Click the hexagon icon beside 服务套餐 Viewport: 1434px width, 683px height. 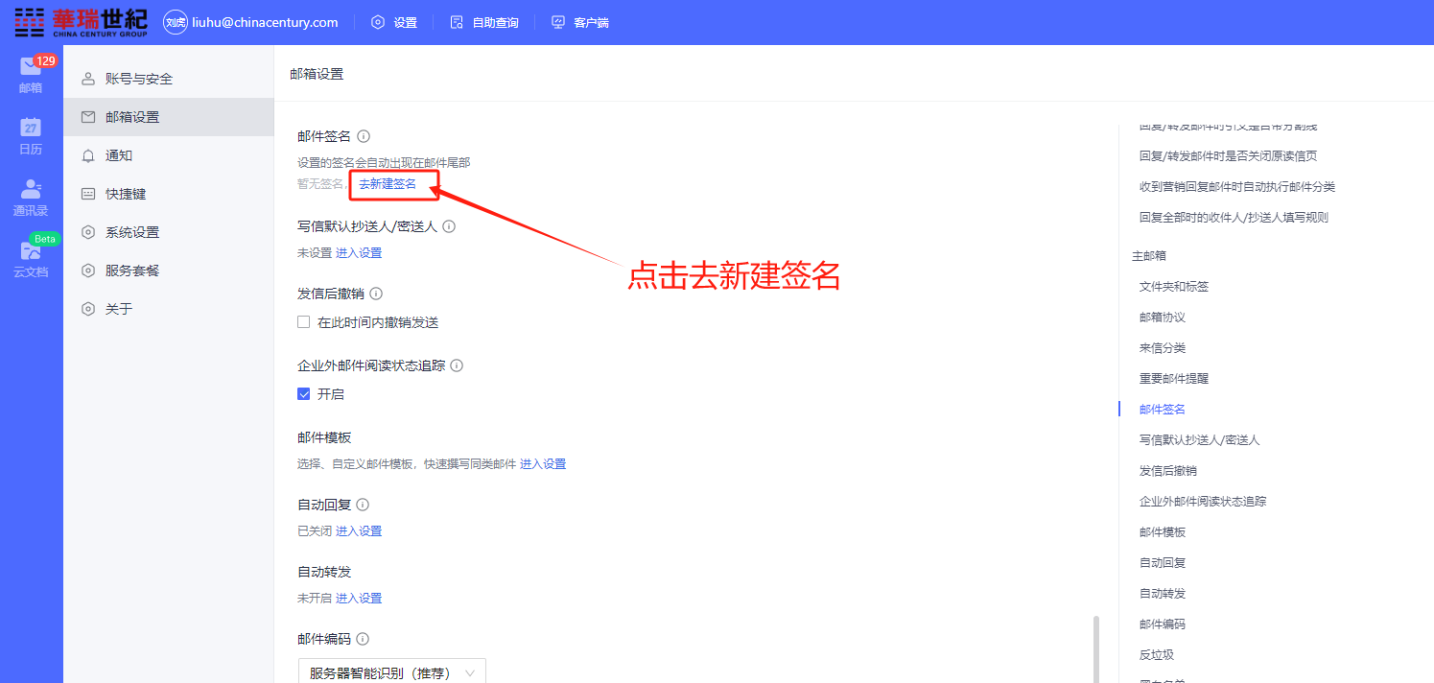click(x=88, y=271)
